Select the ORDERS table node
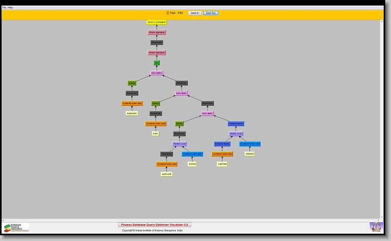This screenshot has width=391, height=241. 249,154
